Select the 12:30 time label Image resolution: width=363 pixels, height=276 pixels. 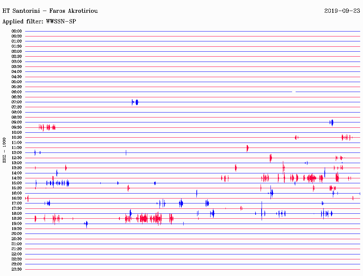click(x=17, y=158)
